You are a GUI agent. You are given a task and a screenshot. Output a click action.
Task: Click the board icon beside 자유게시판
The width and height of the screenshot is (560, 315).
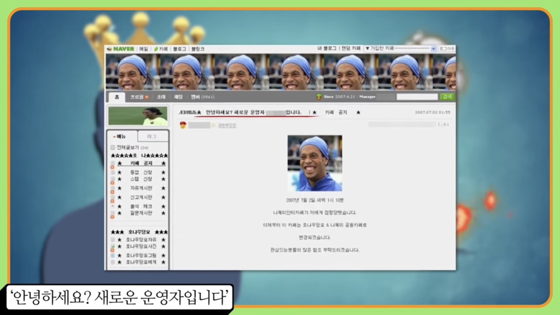click(x=113, y=188)
